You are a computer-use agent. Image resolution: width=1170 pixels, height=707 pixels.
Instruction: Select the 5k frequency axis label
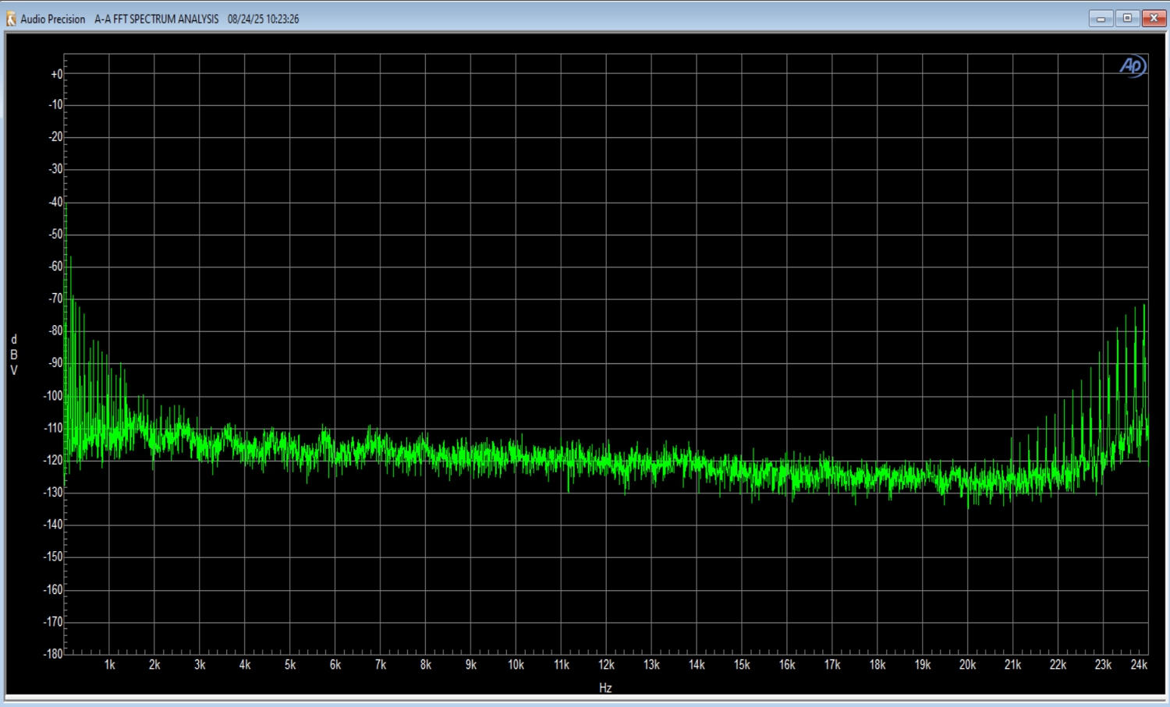point(290,665)
